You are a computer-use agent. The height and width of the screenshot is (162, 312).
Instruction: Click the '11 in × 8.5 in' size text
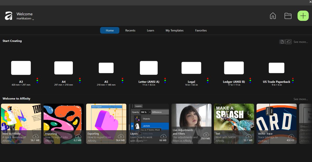149,85
